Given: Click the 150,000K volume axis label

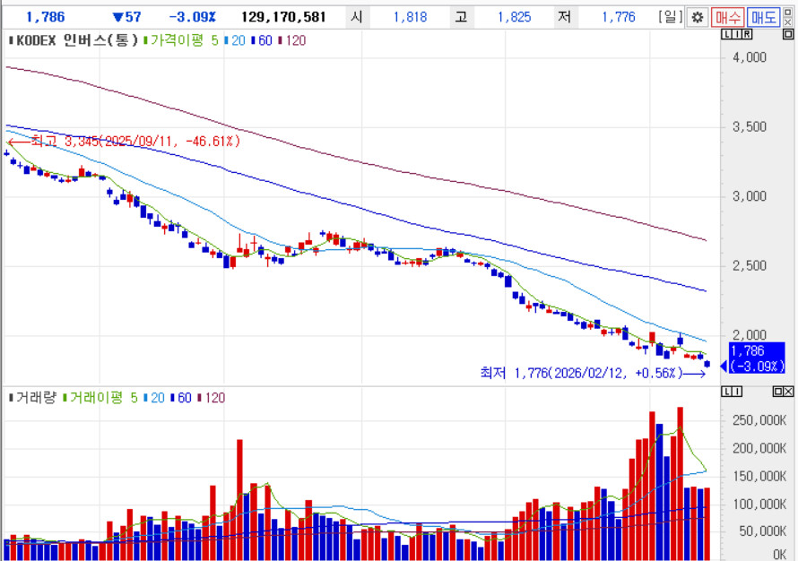Looking at the screenshot, I should click(x=759, y=476).
